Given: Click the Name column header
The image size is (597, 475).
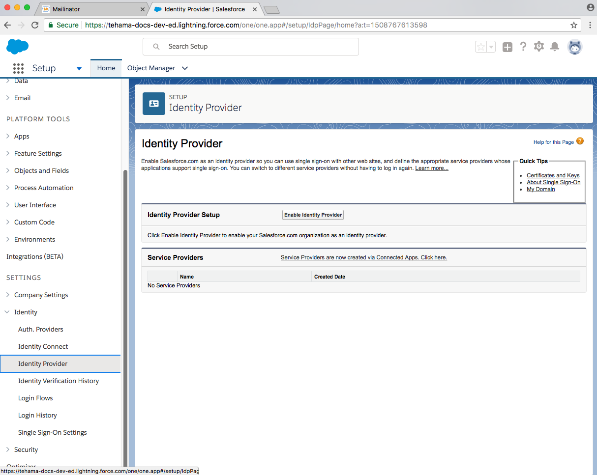Looking at the screenshot, I should (244, 277).
